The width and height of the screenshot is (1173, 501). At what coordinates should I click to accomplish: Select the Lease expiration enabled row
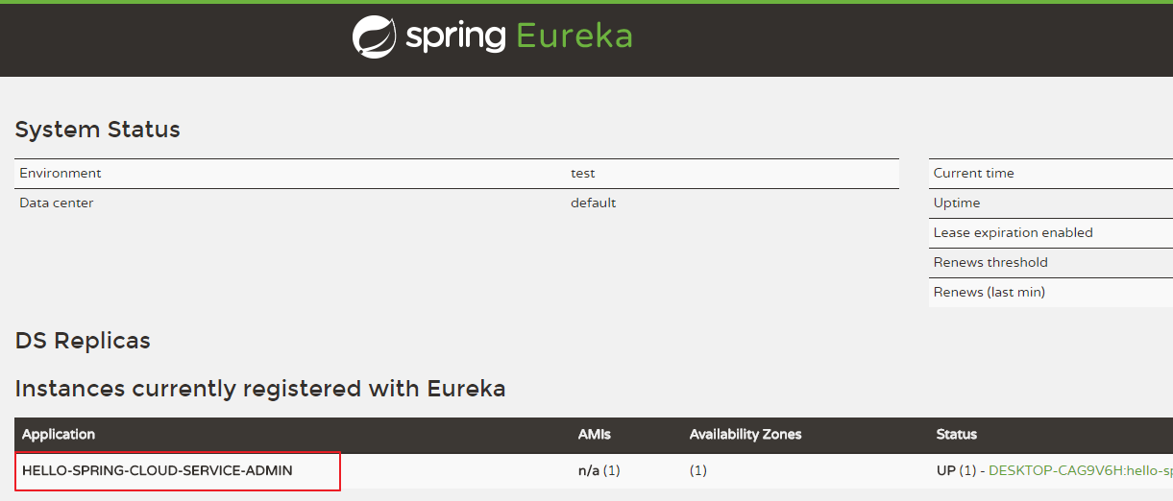pos(1051,233)
